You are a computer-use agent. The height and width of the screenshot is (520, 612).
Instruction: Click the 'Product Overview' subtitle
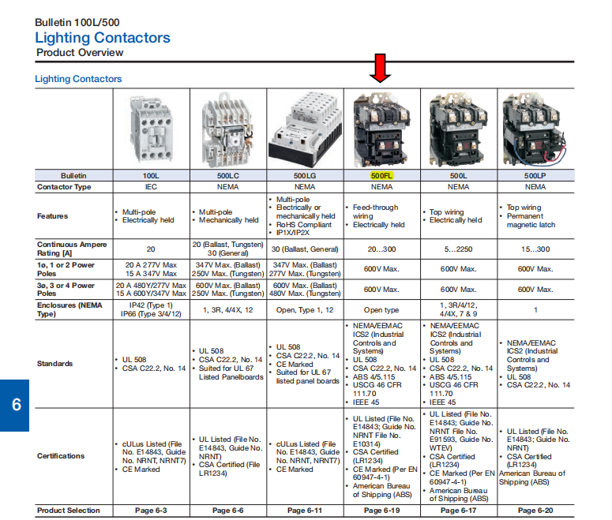pyautogui.click(x=80, y=52)
